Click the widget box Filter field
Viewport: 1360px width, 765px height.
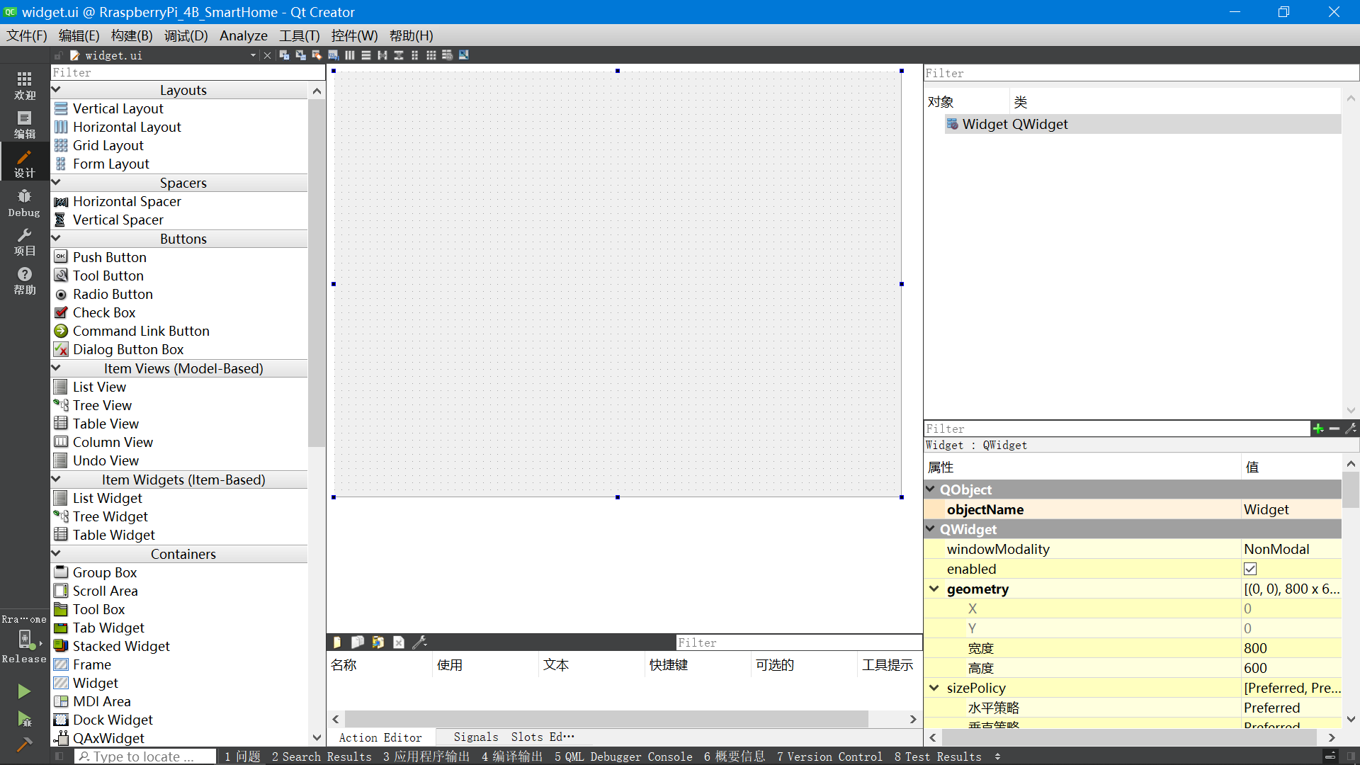pos(188,72)
